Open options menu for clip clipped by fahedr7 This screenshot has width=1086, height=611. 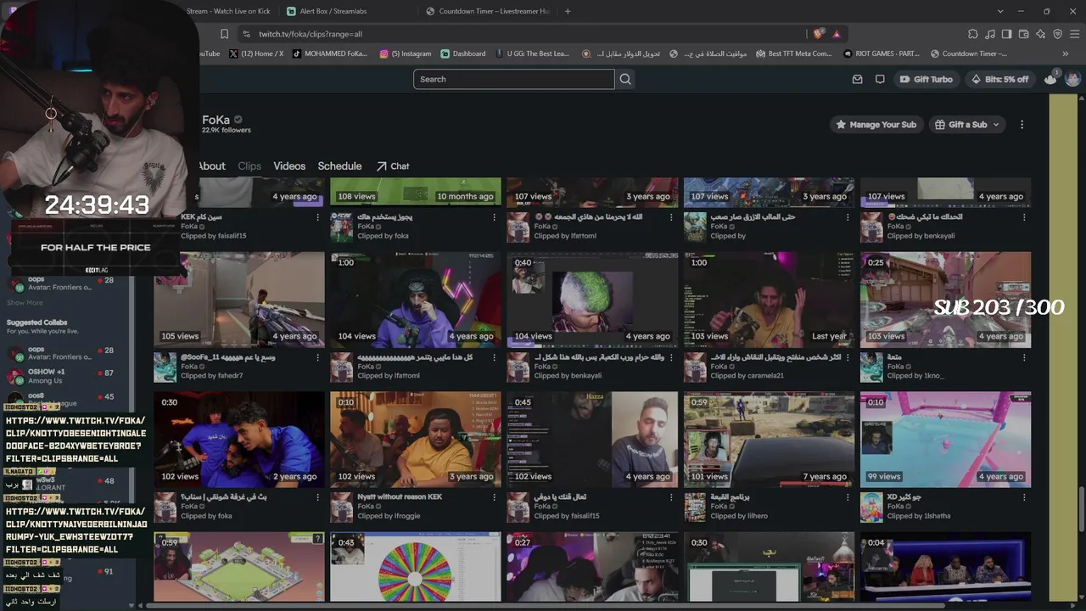(x=318, y=357)
